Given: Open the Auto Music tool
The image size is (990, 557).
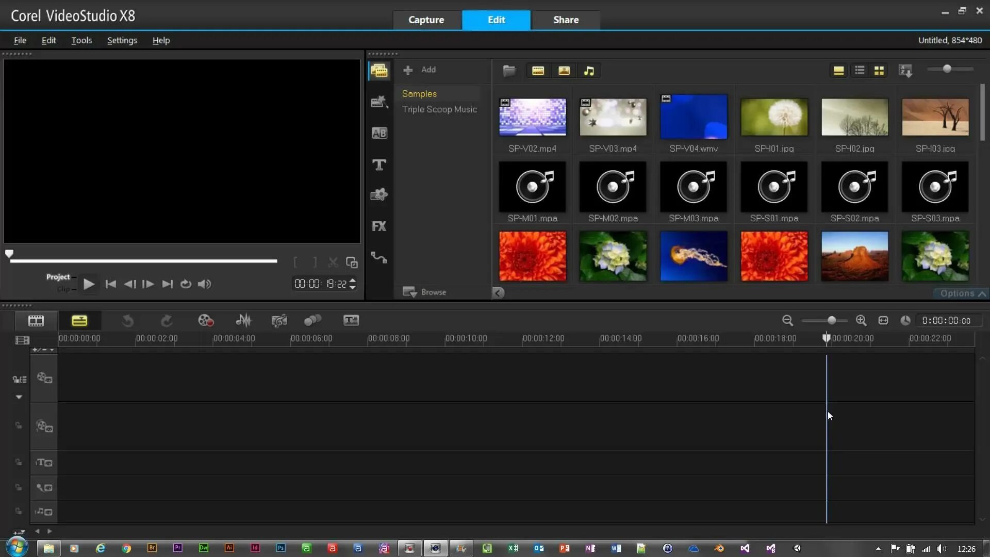Looking at the screenshot, I should [279, 321].
